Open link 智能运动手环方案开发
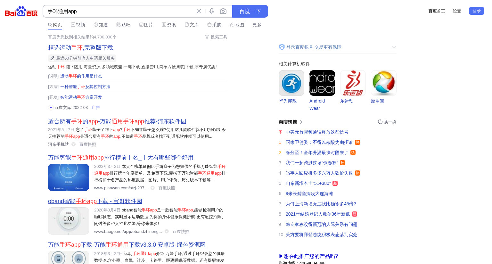492x264 pixels. pyautogui.click(x=81, y=97)
